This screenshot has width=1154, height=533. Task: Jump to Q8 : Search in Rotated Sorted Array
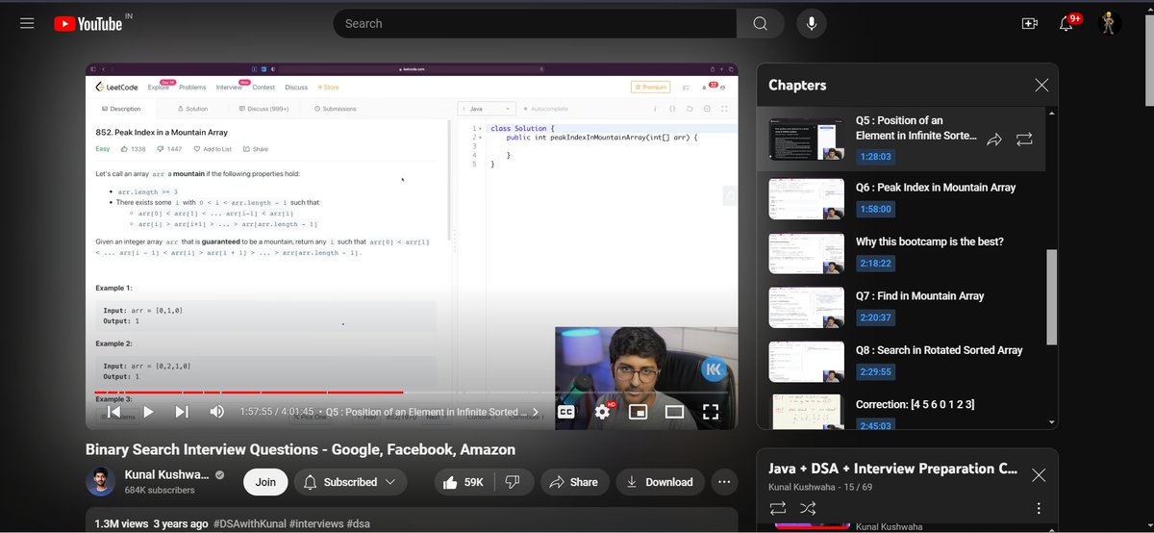pos(940,350)
